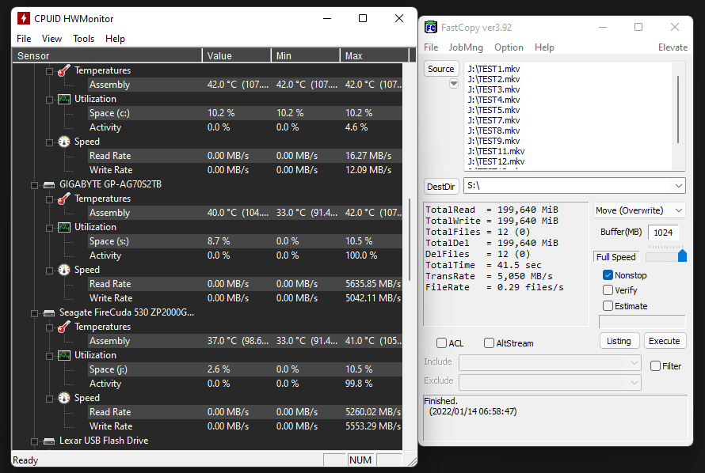This screenshot has width=705, height=473.
Task: Disable the Nonstop checkbox
Action: (608, 275)
